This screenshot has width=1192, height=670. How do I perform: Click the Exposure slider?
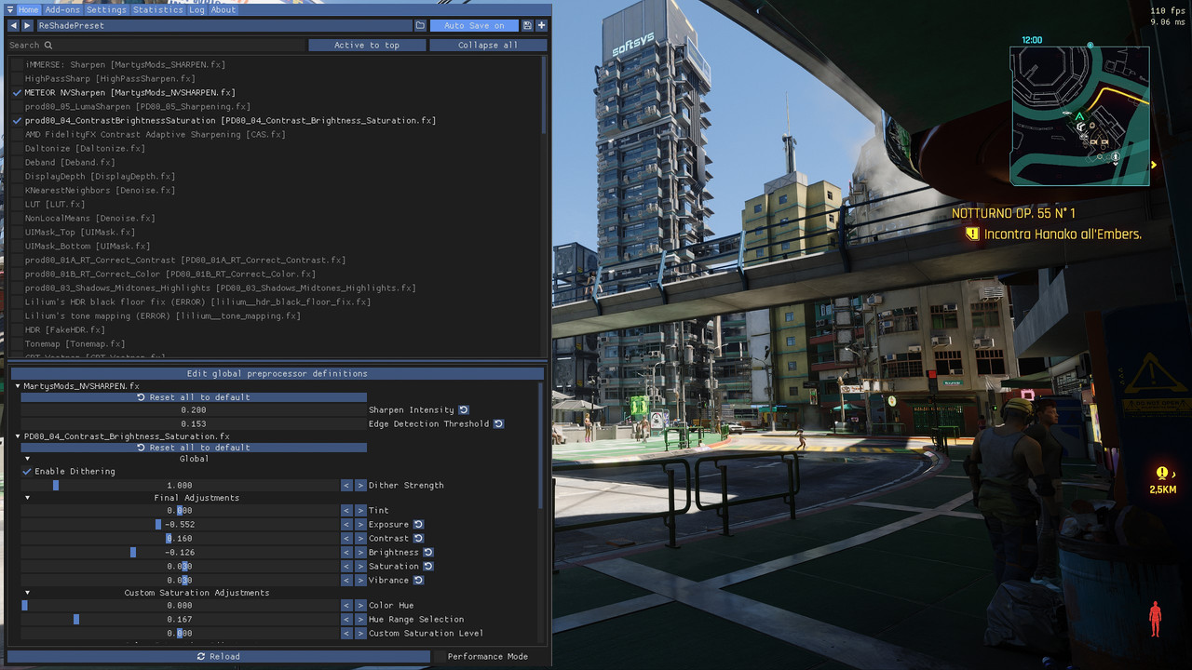point(180,525)
